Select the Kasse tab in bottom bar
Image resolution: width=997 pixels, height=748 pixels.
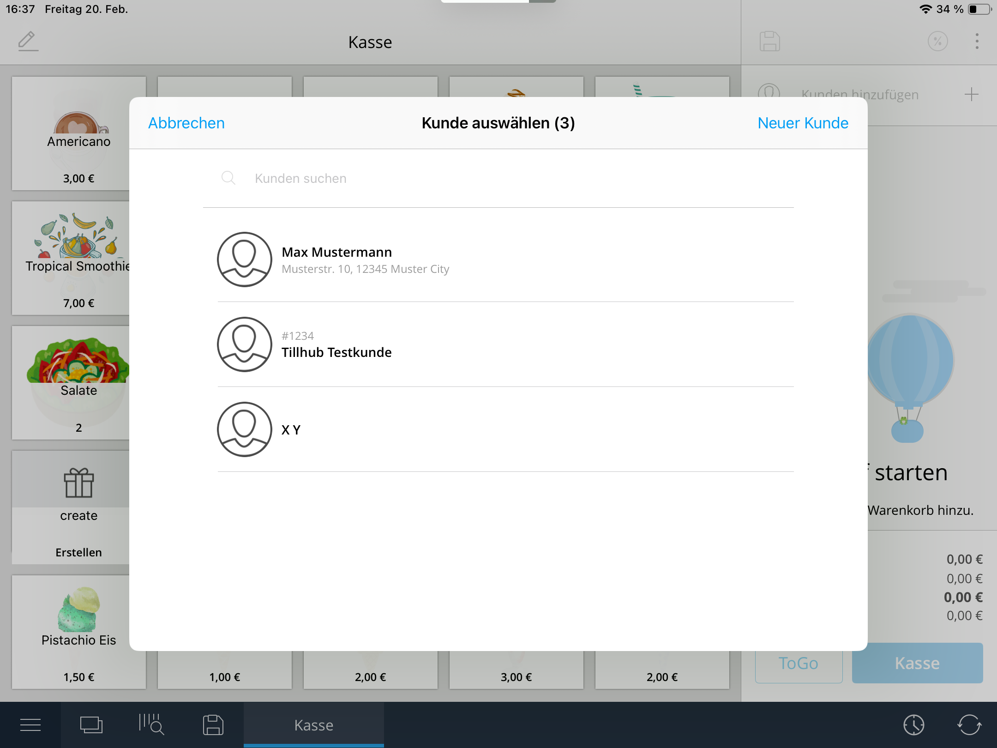tap(314, 725)
